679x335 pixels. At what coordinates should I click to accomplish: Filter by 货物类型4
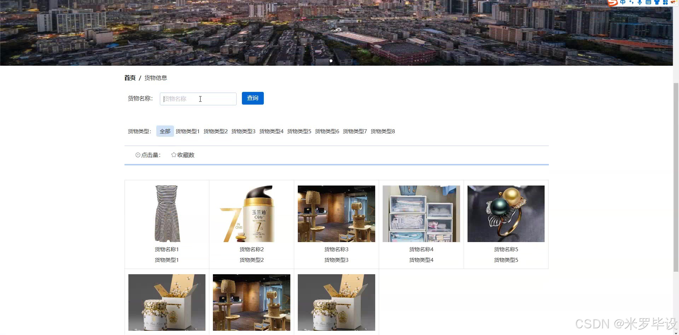(271, 131)
